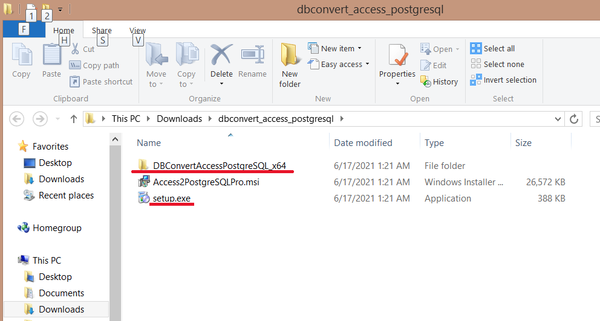
Task: Select This PC in navigation pane
Action: click(47, 260)
